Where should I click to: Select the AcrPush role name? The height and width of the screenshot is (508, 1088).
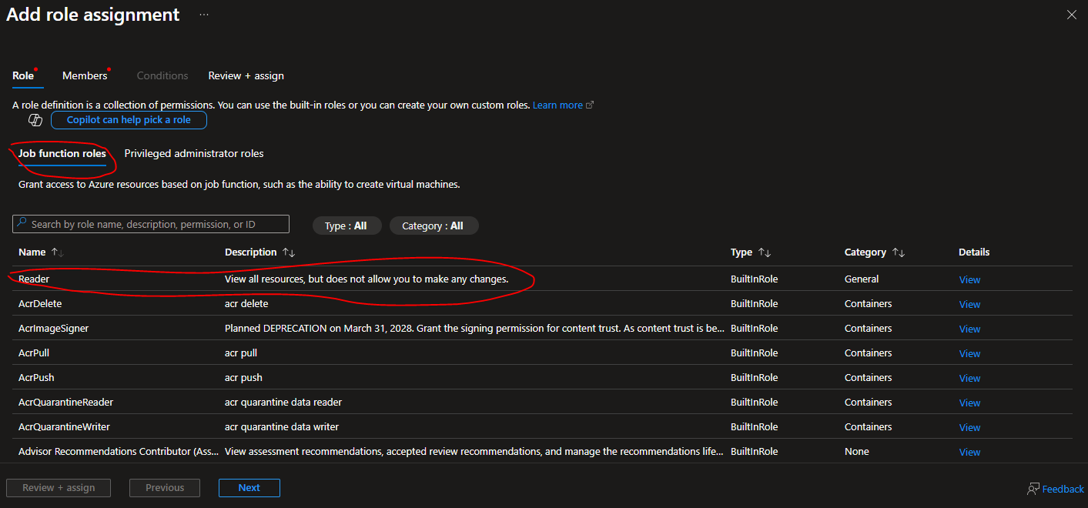click(x=36, y=377)
